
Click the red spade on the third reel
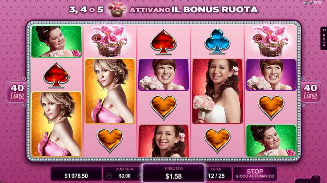coord(163,42)
